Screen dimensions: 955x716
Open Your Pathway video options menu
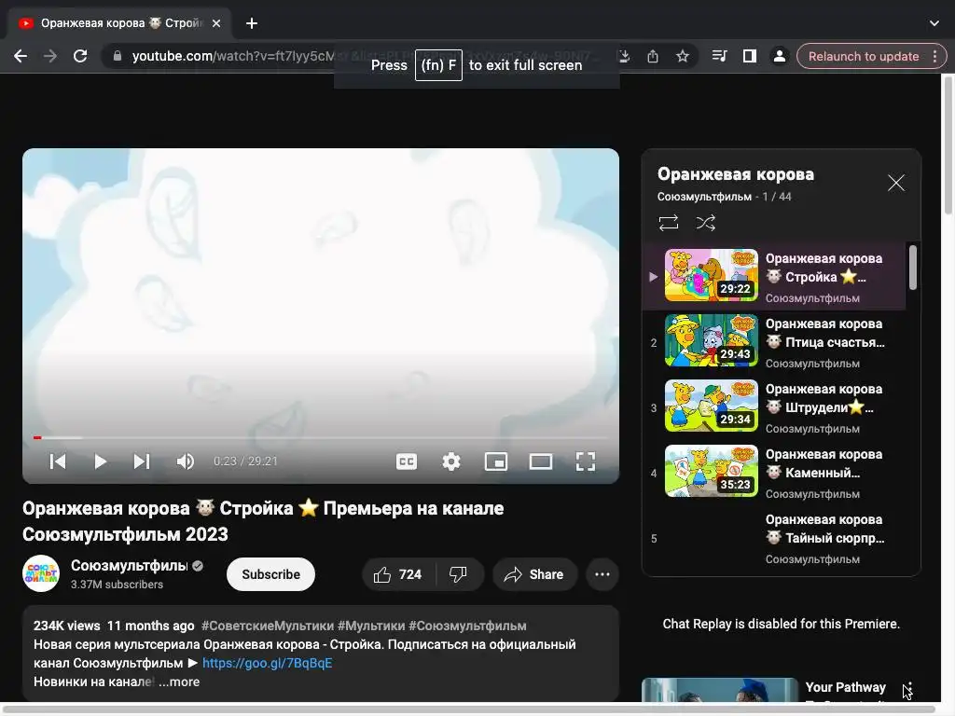pyautogui.click(x=908, y=690)
